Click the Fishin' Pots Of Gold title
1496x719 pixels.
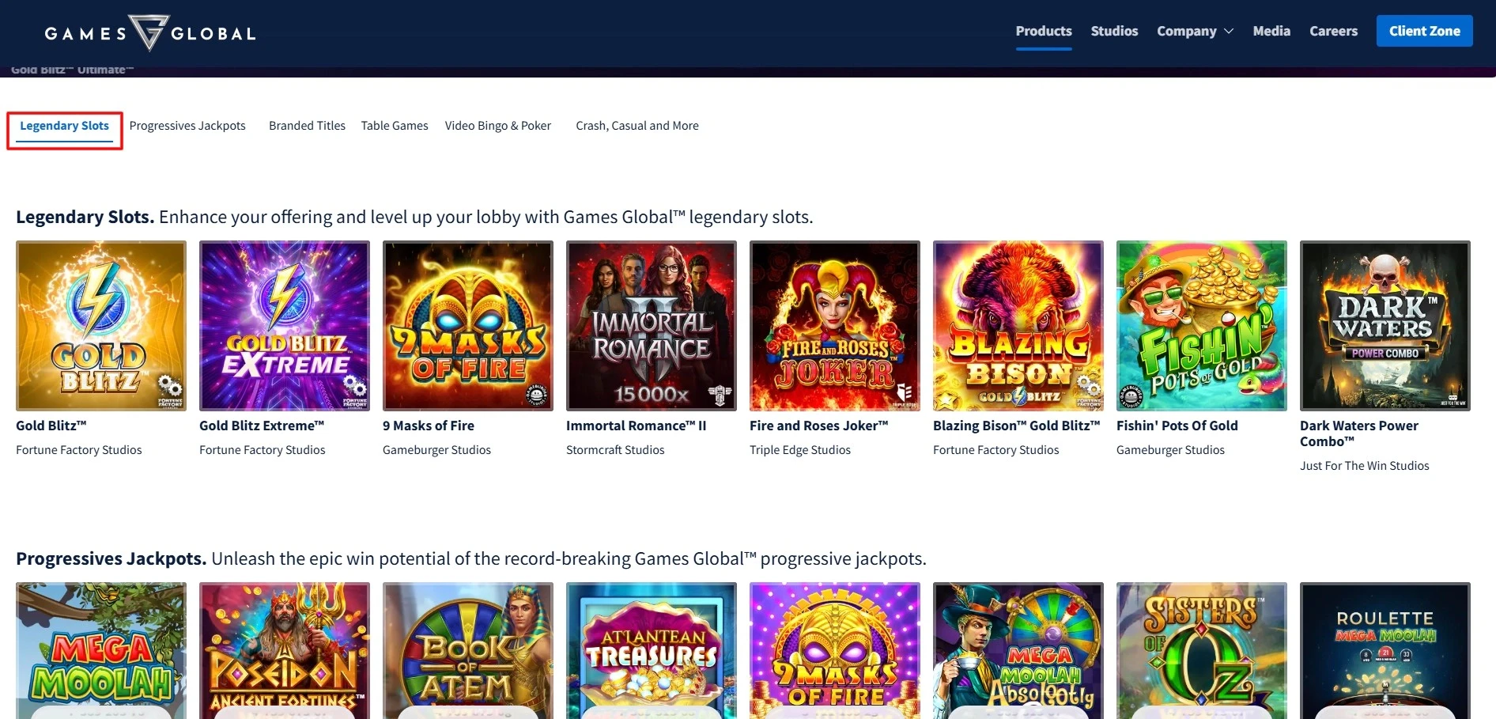tap(1177, 426)
